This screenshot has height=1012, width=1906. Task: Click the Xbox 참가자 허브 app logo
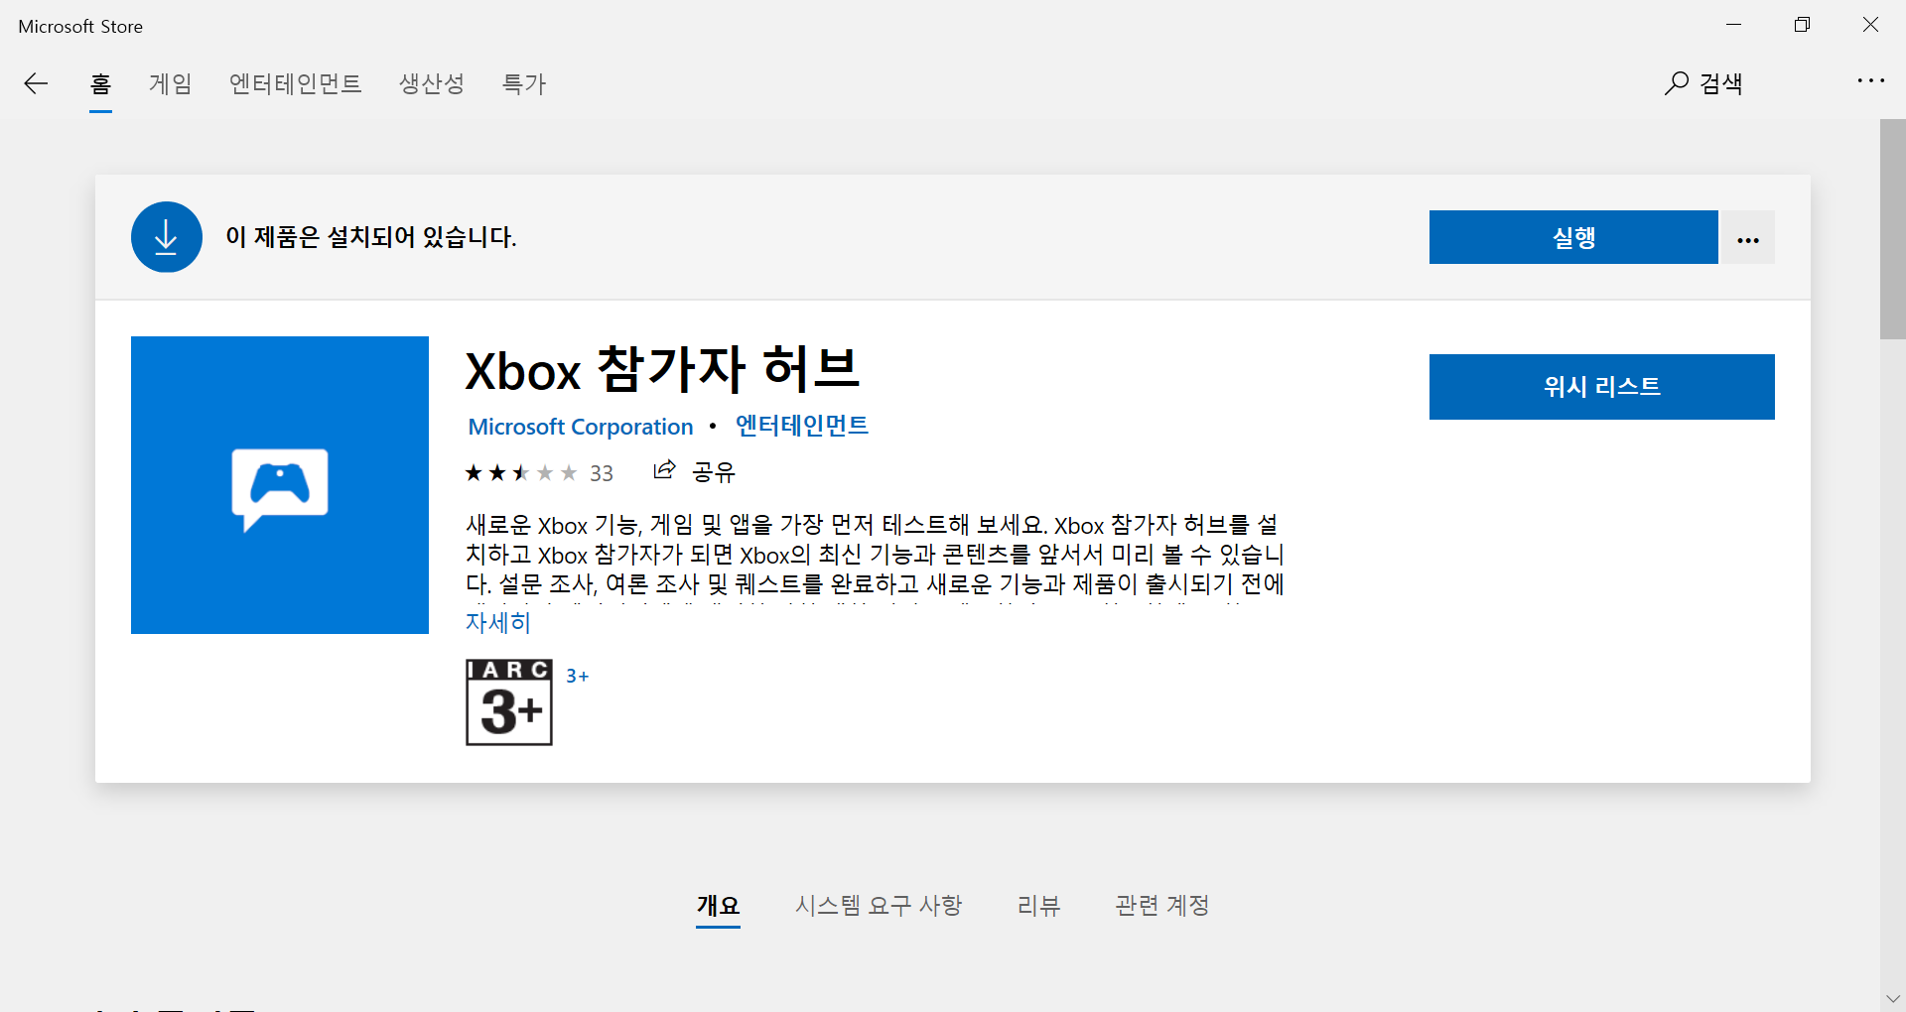(x=280, y=485)
